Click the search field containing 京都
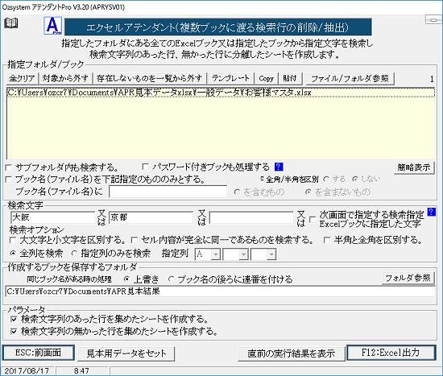 click(x=151, y=217)
